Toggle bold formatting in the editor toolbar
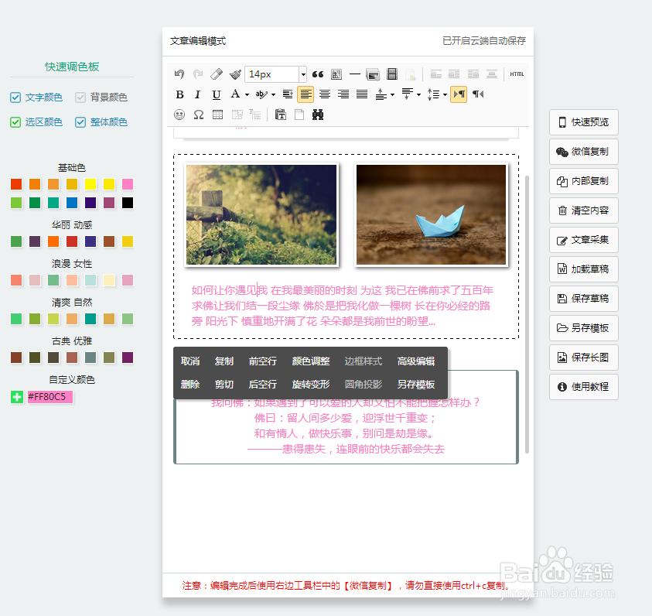 click(180, 94)
